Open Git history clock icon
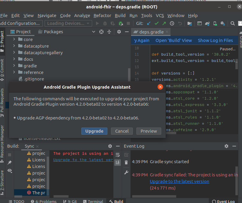The width and height of the screenshot is (242, 203). coord(172,23)
